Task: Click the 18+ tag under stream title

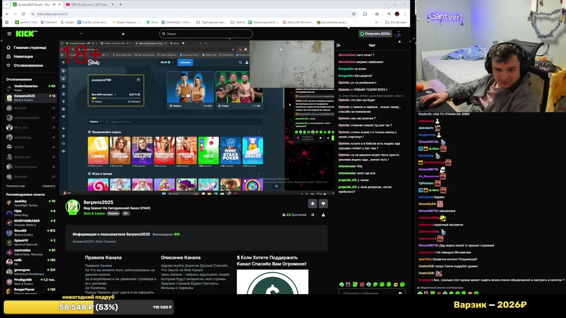Action: [x=126, y=214]
